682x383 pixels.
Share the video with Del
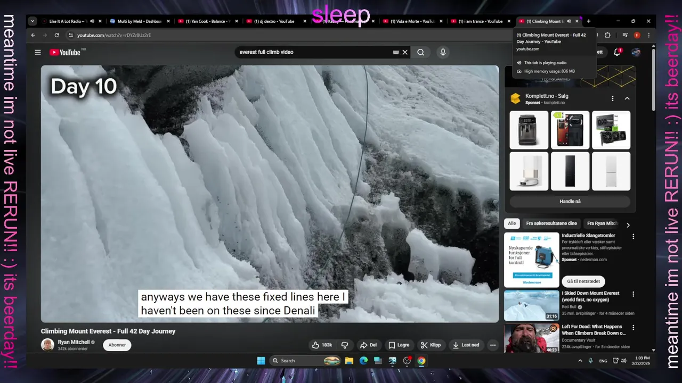coord(368,345)
